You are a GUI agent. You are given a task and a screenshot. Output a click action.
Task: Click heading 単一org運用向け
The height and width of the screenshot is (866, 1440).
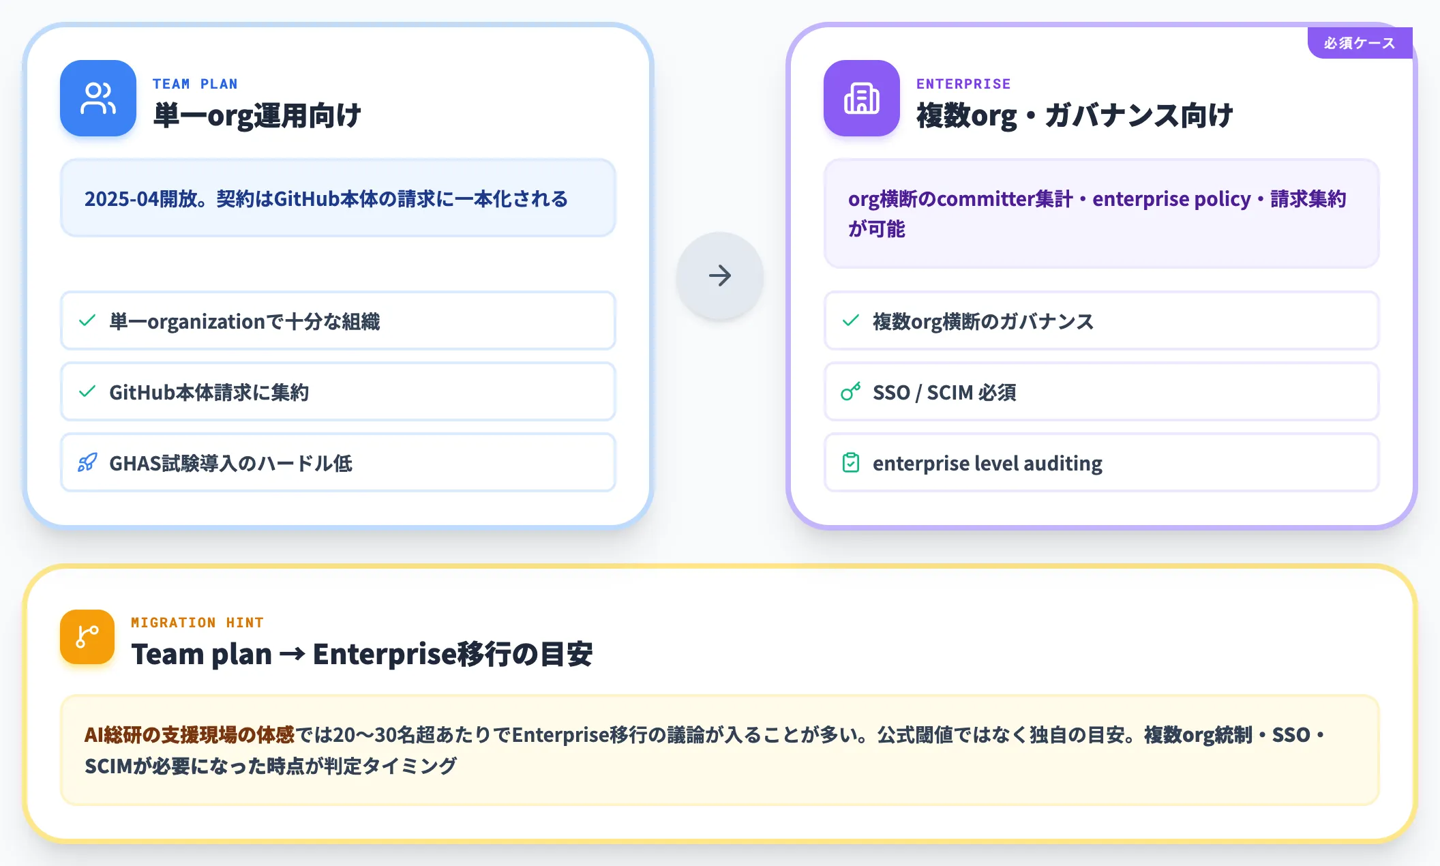pos(257,115)
